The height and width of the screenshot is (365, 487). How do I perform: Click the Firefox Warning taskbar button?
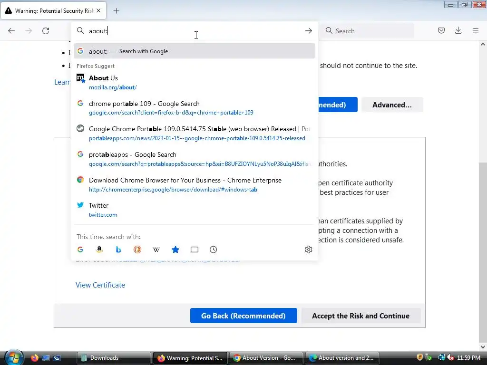[x=190, y=358]
